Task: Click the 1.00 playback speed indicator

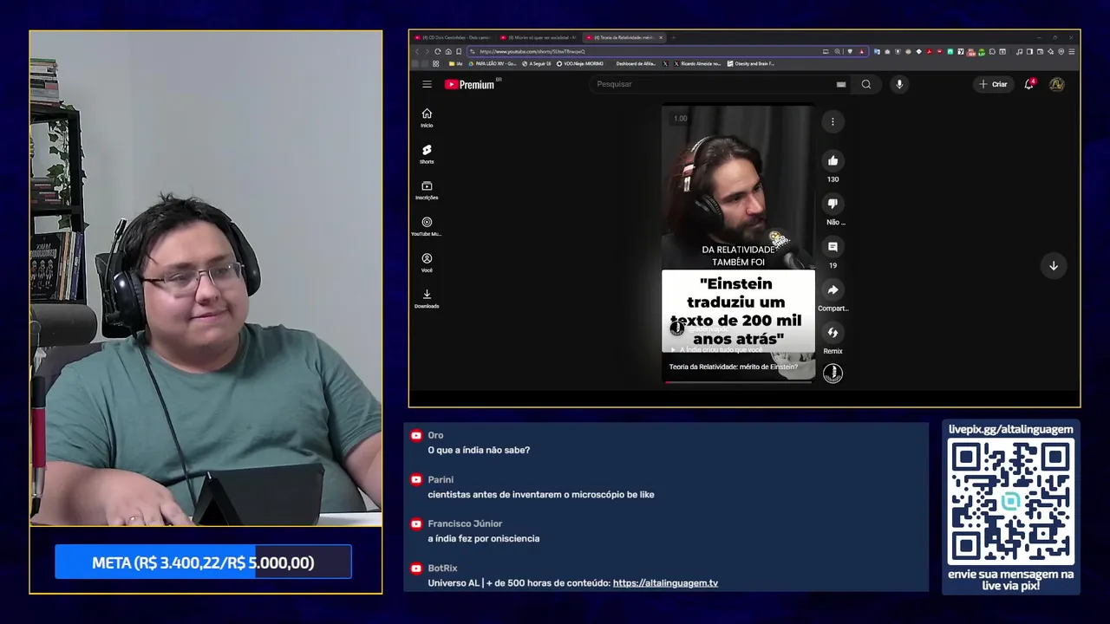Action: [x=681, y=119]
